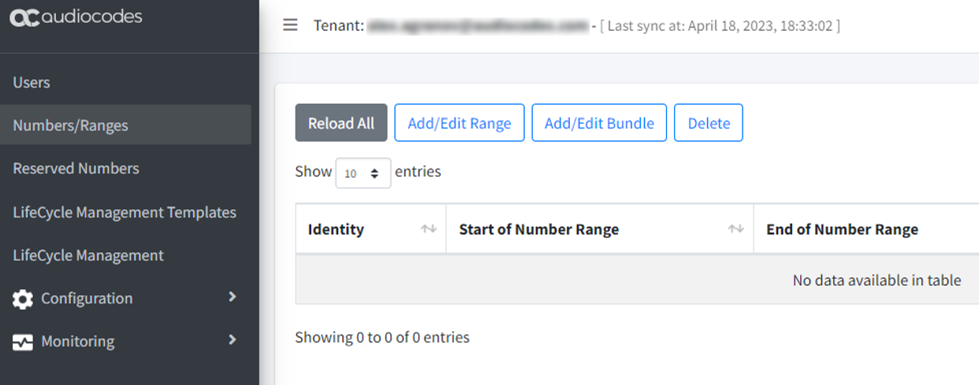This screenshot has width=979, height=385.
Task: Open the Users page
Action: click(x=32, y=82)
